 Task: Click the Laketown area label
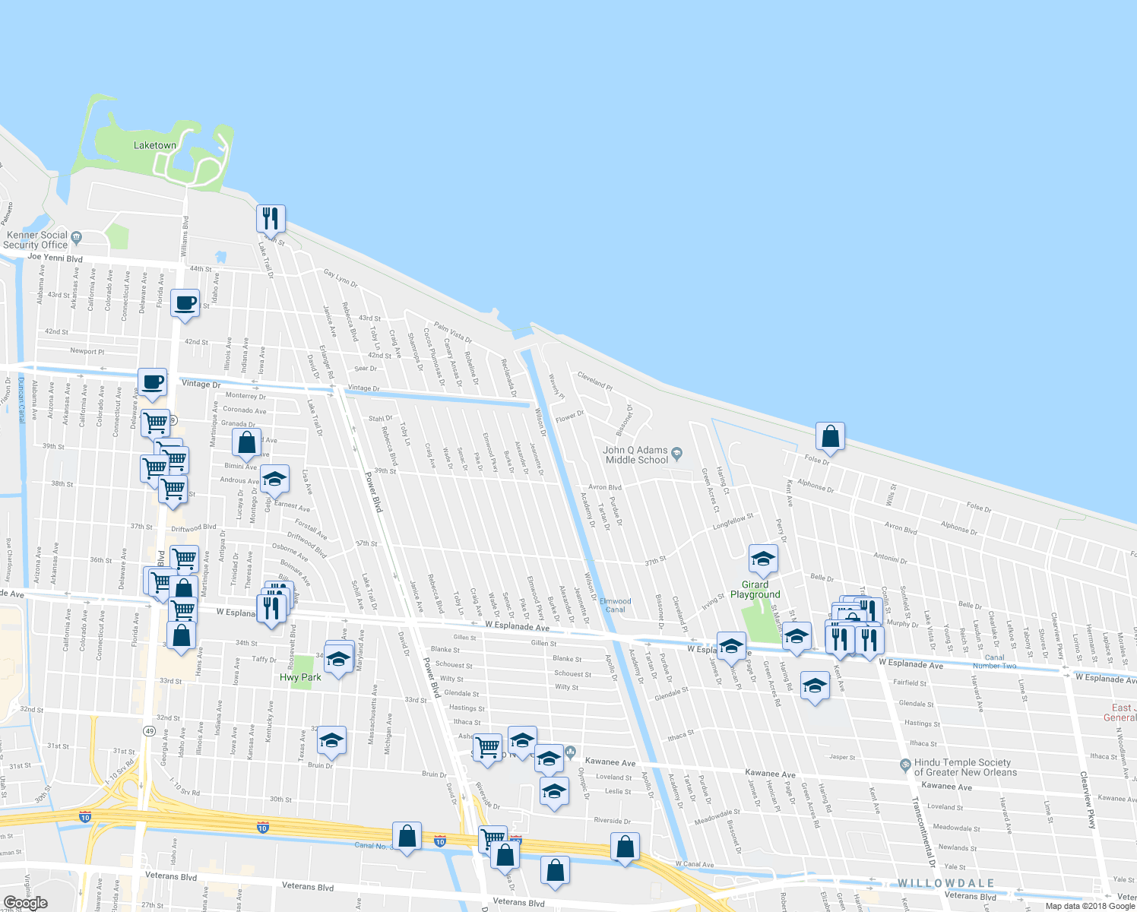click(x=155, y=144)
